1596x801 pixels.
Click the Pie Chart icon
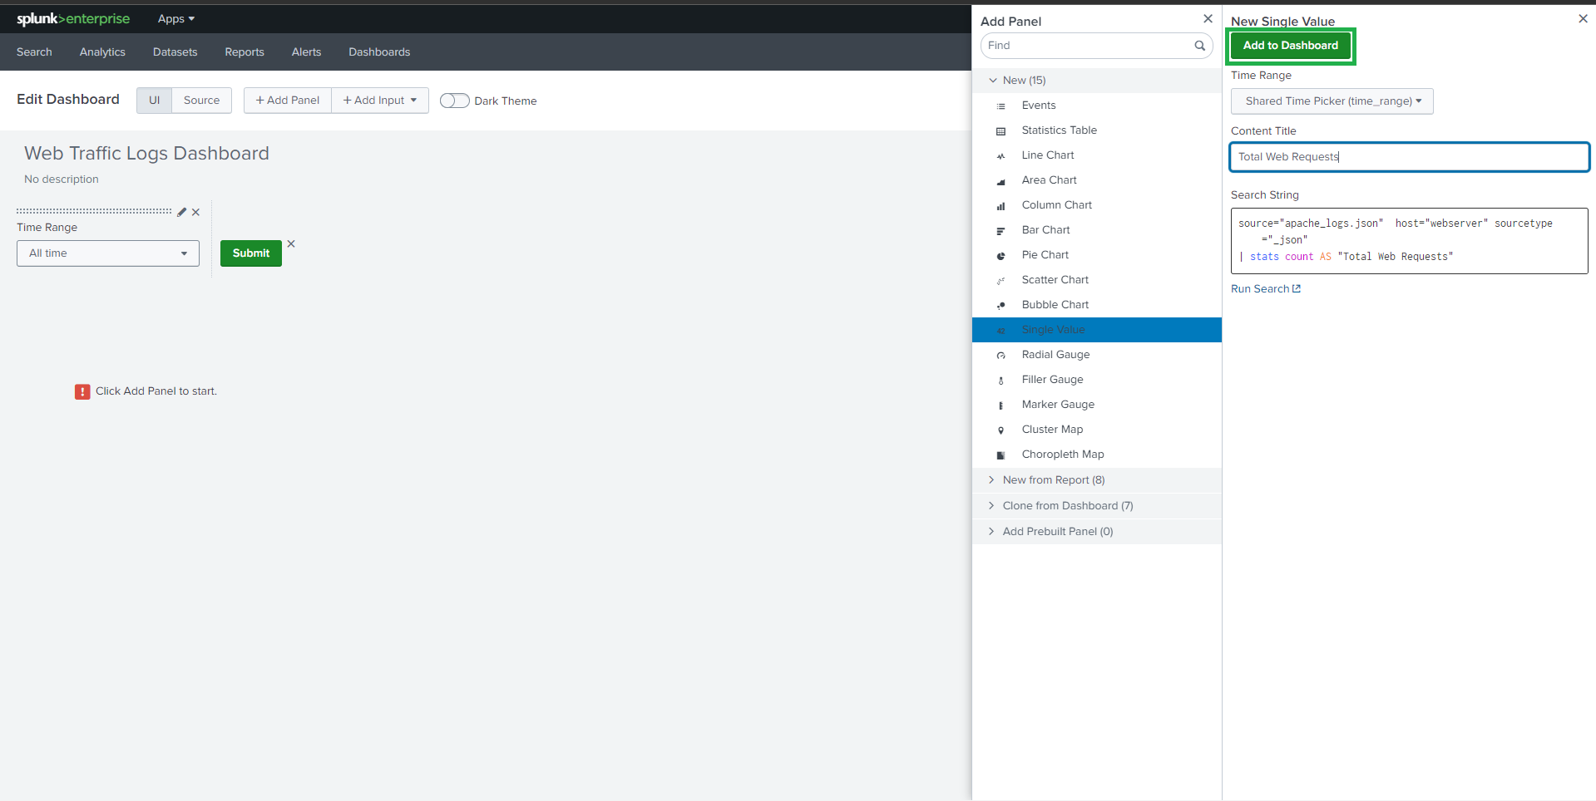point(1001,256)
